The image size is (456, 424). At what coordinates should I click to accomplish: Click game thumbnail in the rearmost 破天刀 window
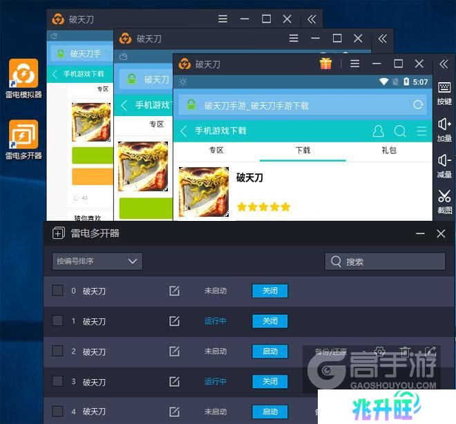point(91,122)
